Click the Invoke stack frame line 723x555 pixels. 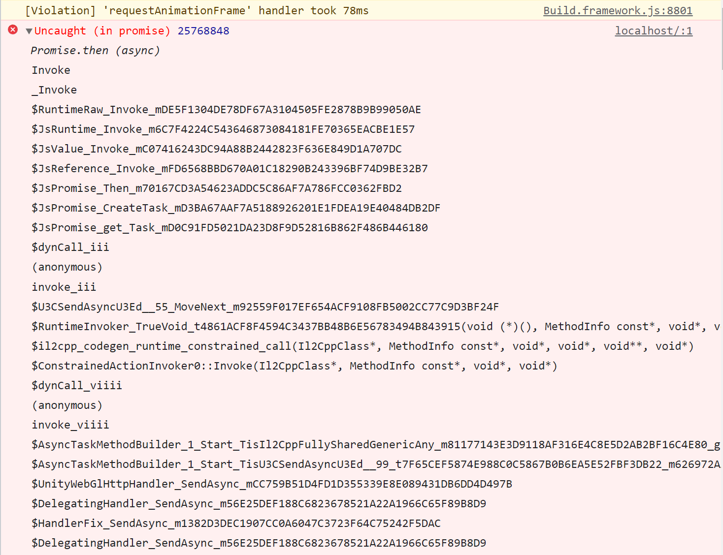tap(51, 70)
